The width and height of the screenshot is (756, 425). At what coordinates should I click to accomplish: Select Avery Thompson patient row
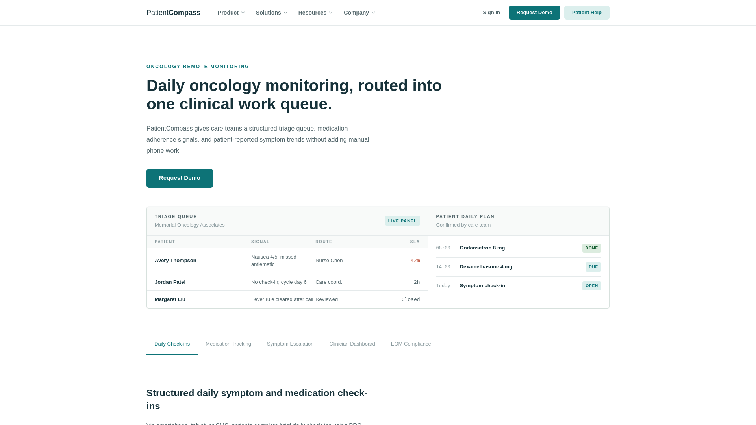287,261
